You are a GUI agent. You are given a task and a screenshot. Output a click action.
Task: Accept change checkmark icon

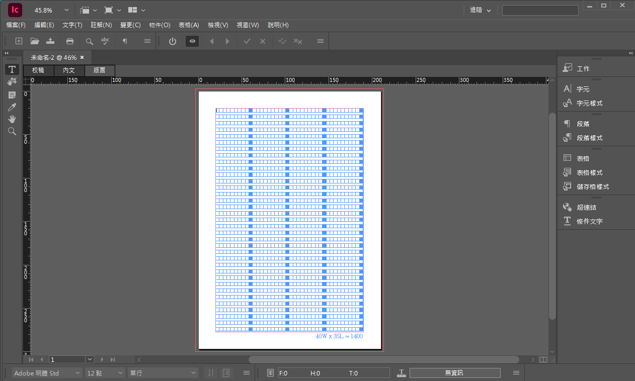click(247, 41)
